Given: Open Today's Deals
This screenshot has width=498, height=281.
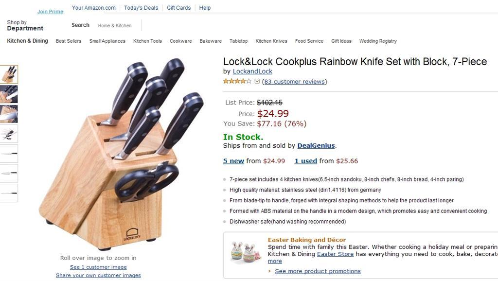Looking at the screenshot, I should [141, 8].
